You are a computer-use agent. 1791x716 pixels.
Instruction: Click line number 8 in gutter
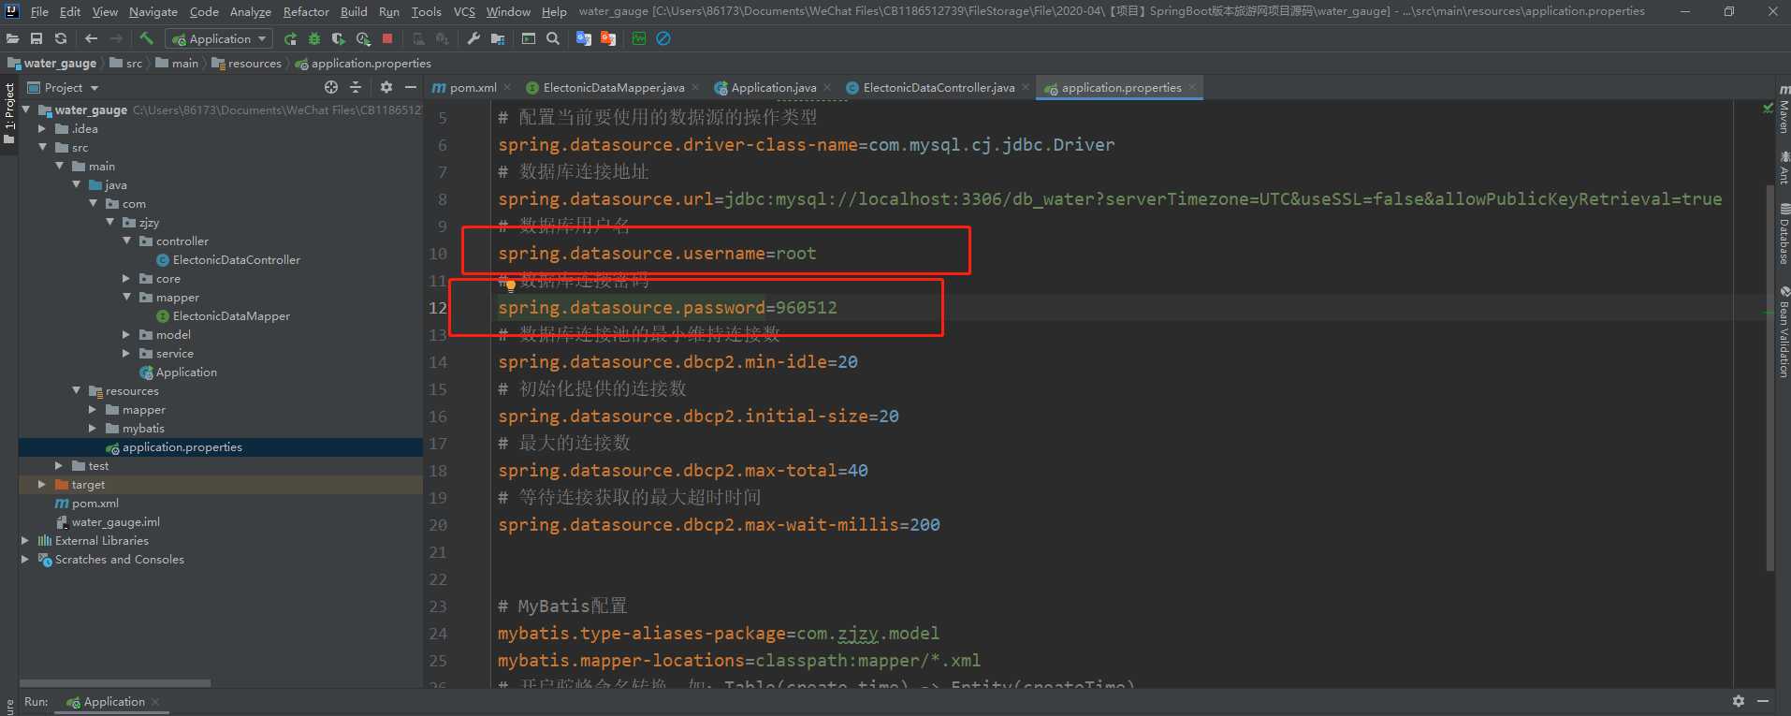(x=442, y=198)
